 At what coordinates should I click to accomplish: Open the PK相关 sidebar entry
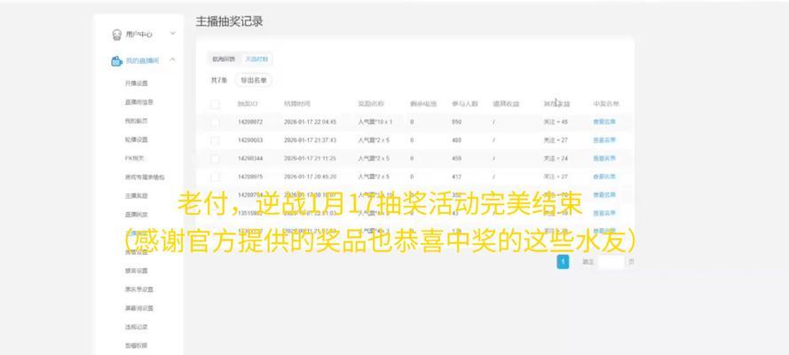[134, 158]
